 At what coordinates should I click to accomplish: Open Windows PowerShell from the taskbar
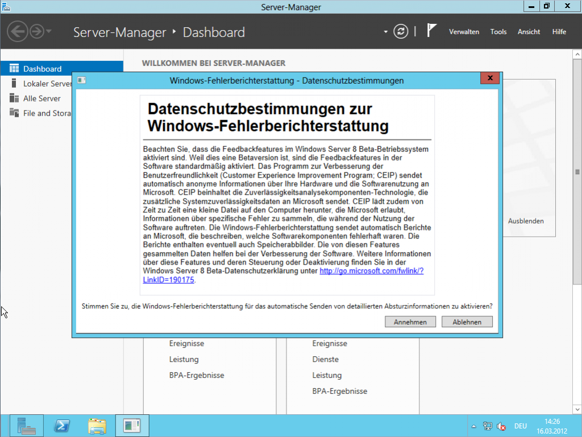62,425
